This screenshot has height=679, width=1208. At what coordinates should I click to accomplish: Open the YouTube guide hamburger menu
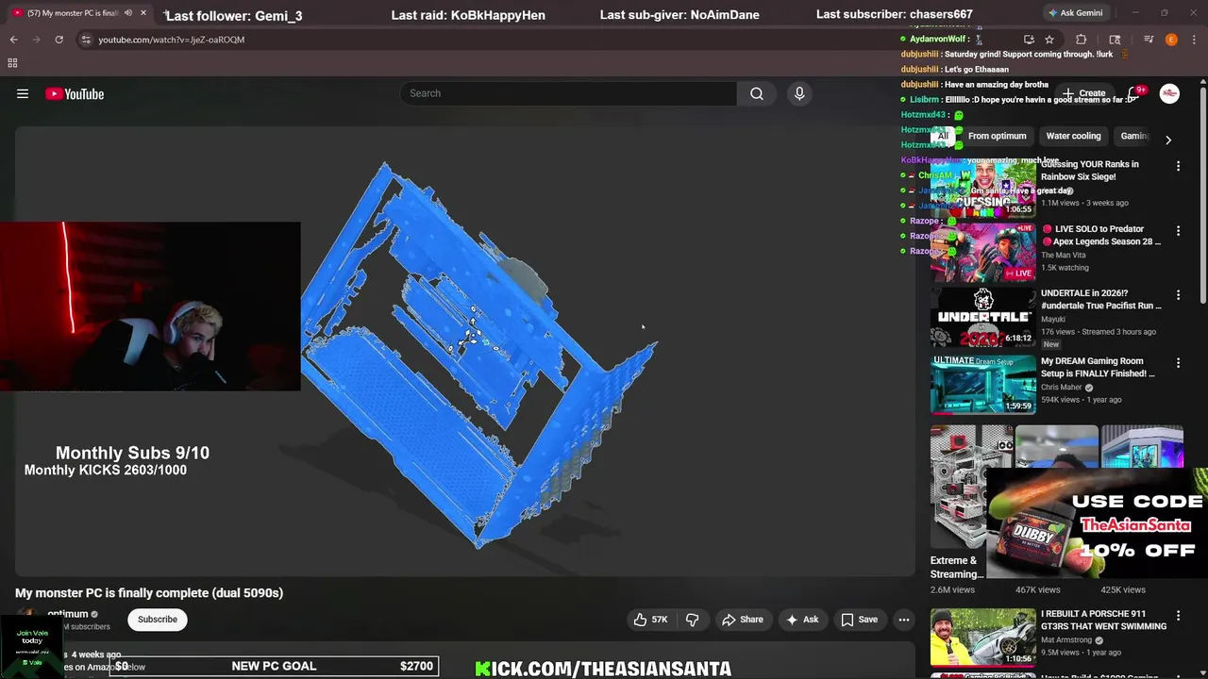pyautogui.click(x=23, y=93)
